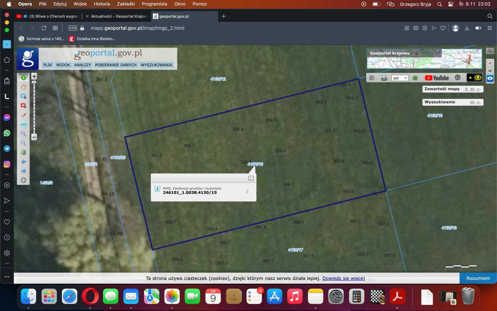This screenshot has height=311, width=497.
Task: Open the green help question icon
Action: coord(415,78)
